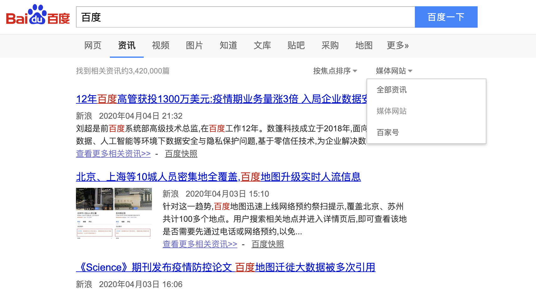Expand the 更多» menu
Screen dimensions: 536x289
(398, 46)
